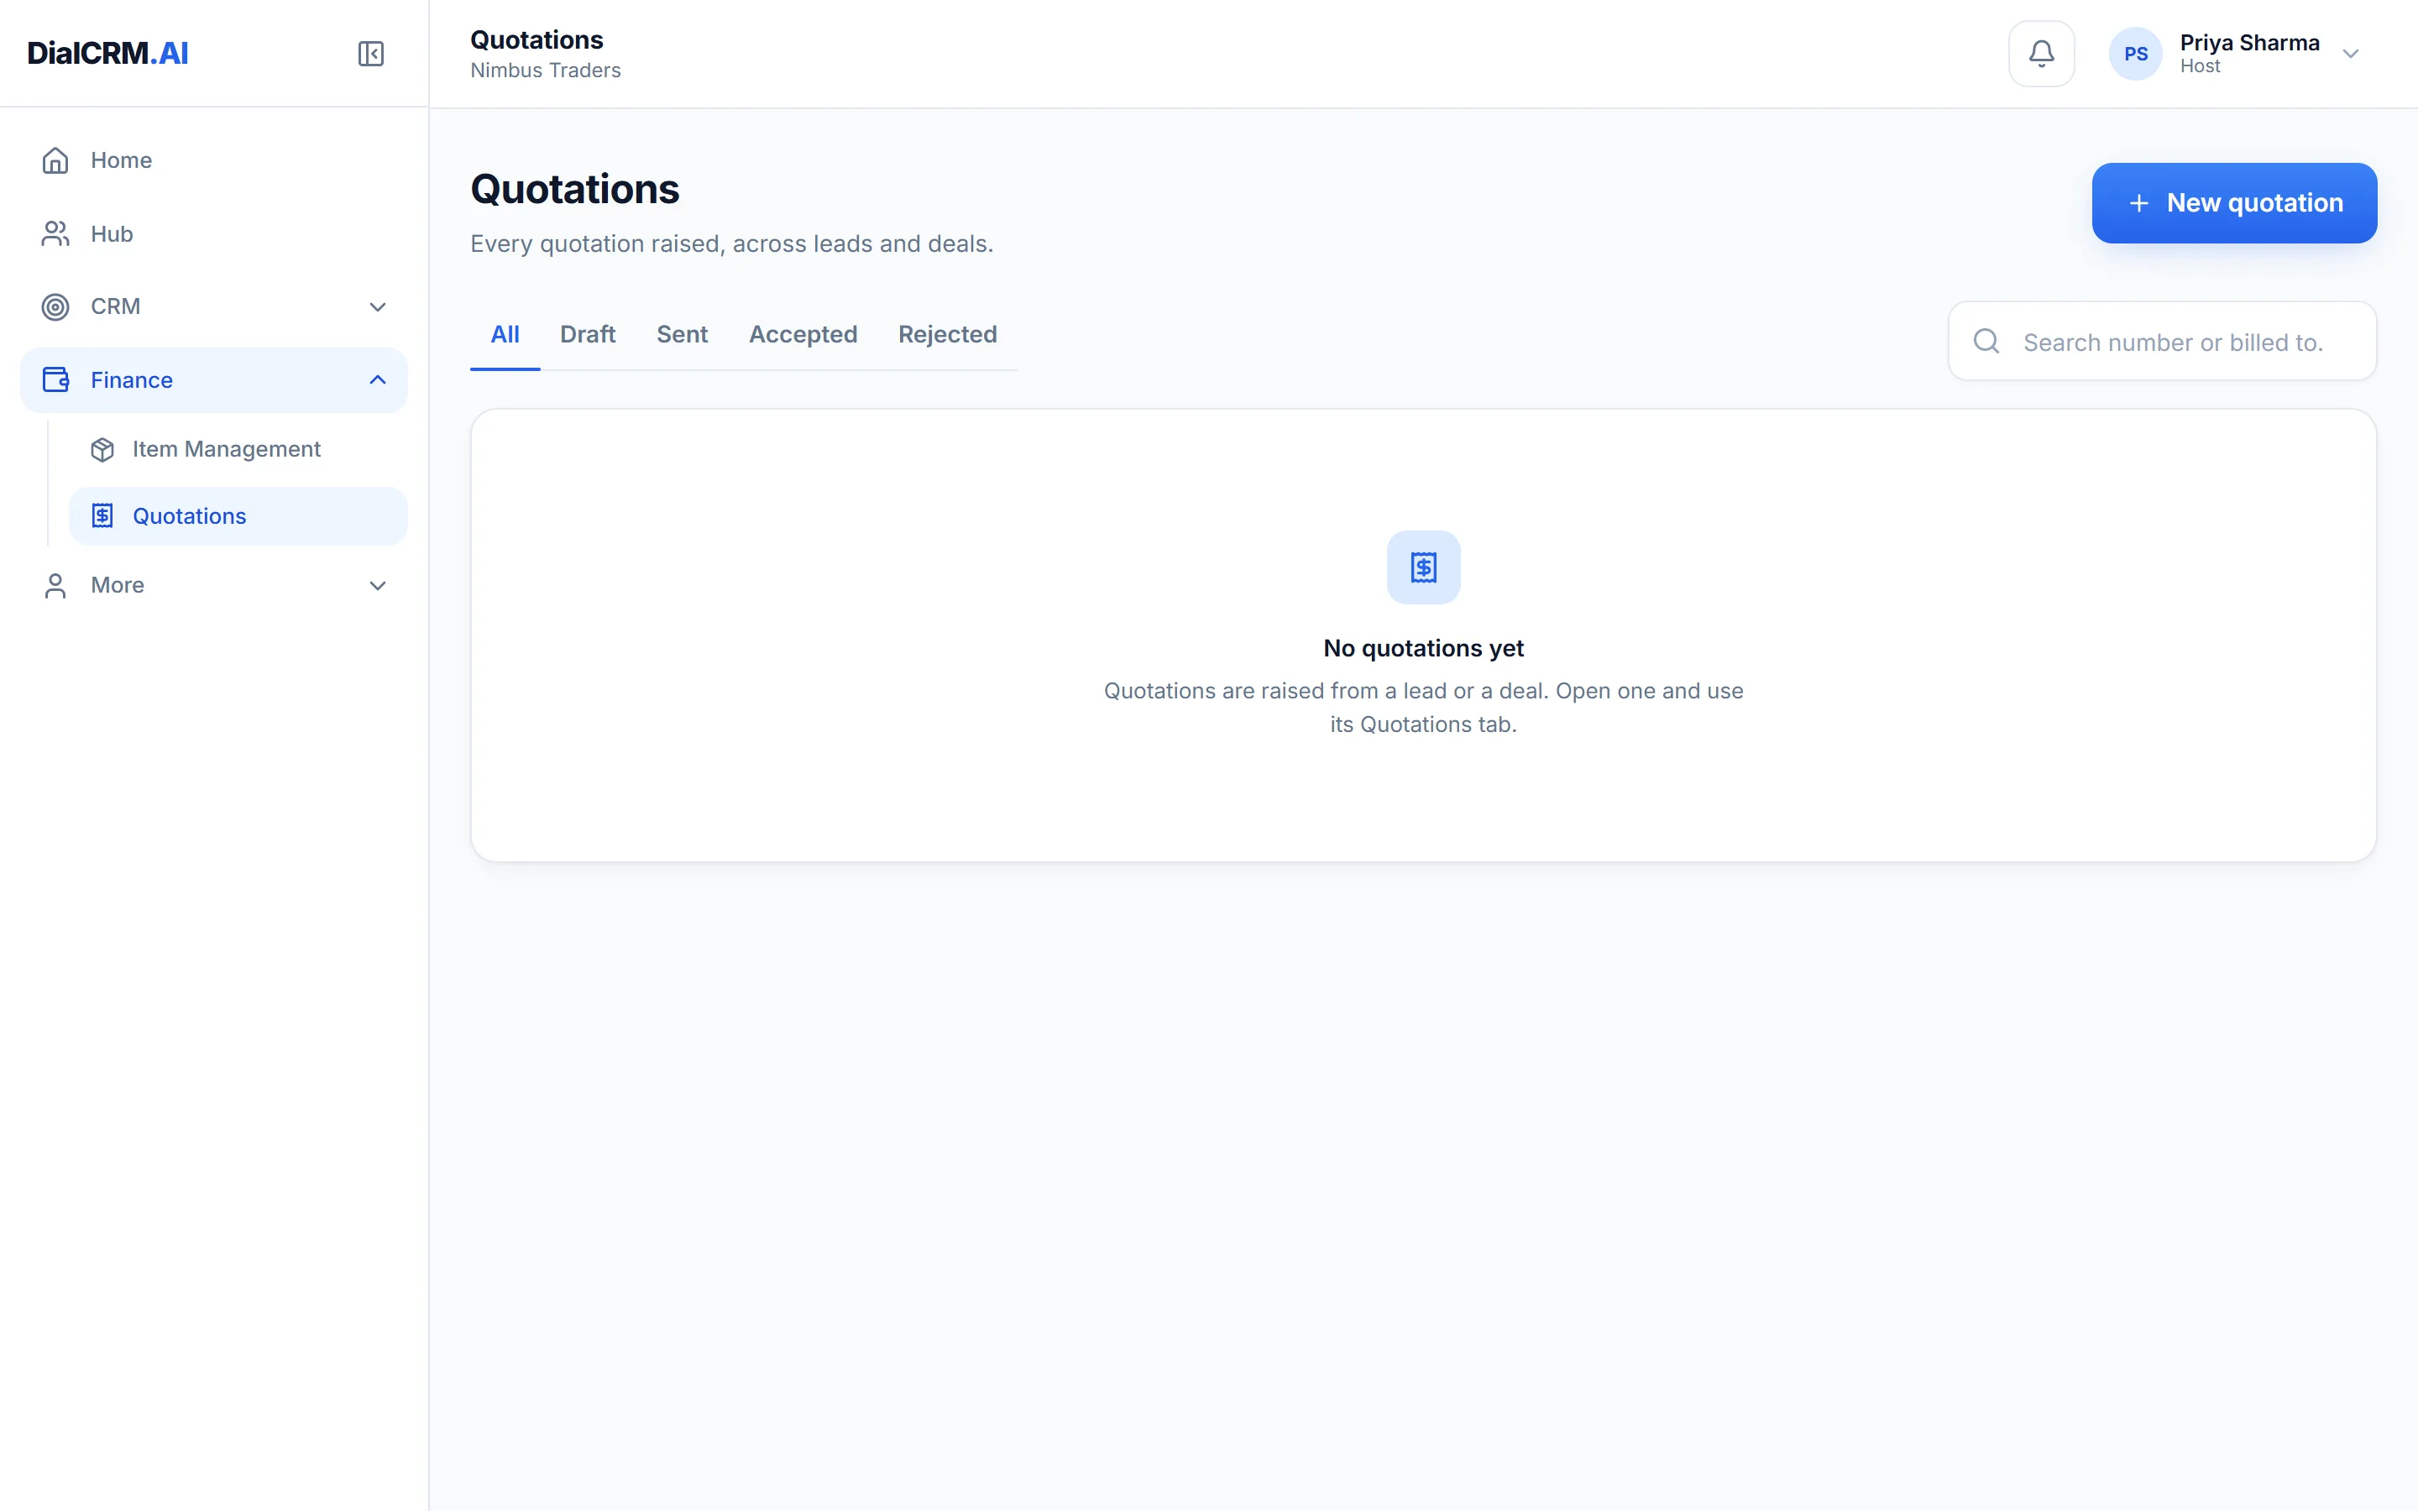Viewport: 2418px width, 1511px height.
Task: Click the 'No quotations yet' text
Action: [x=1423, y=647]
